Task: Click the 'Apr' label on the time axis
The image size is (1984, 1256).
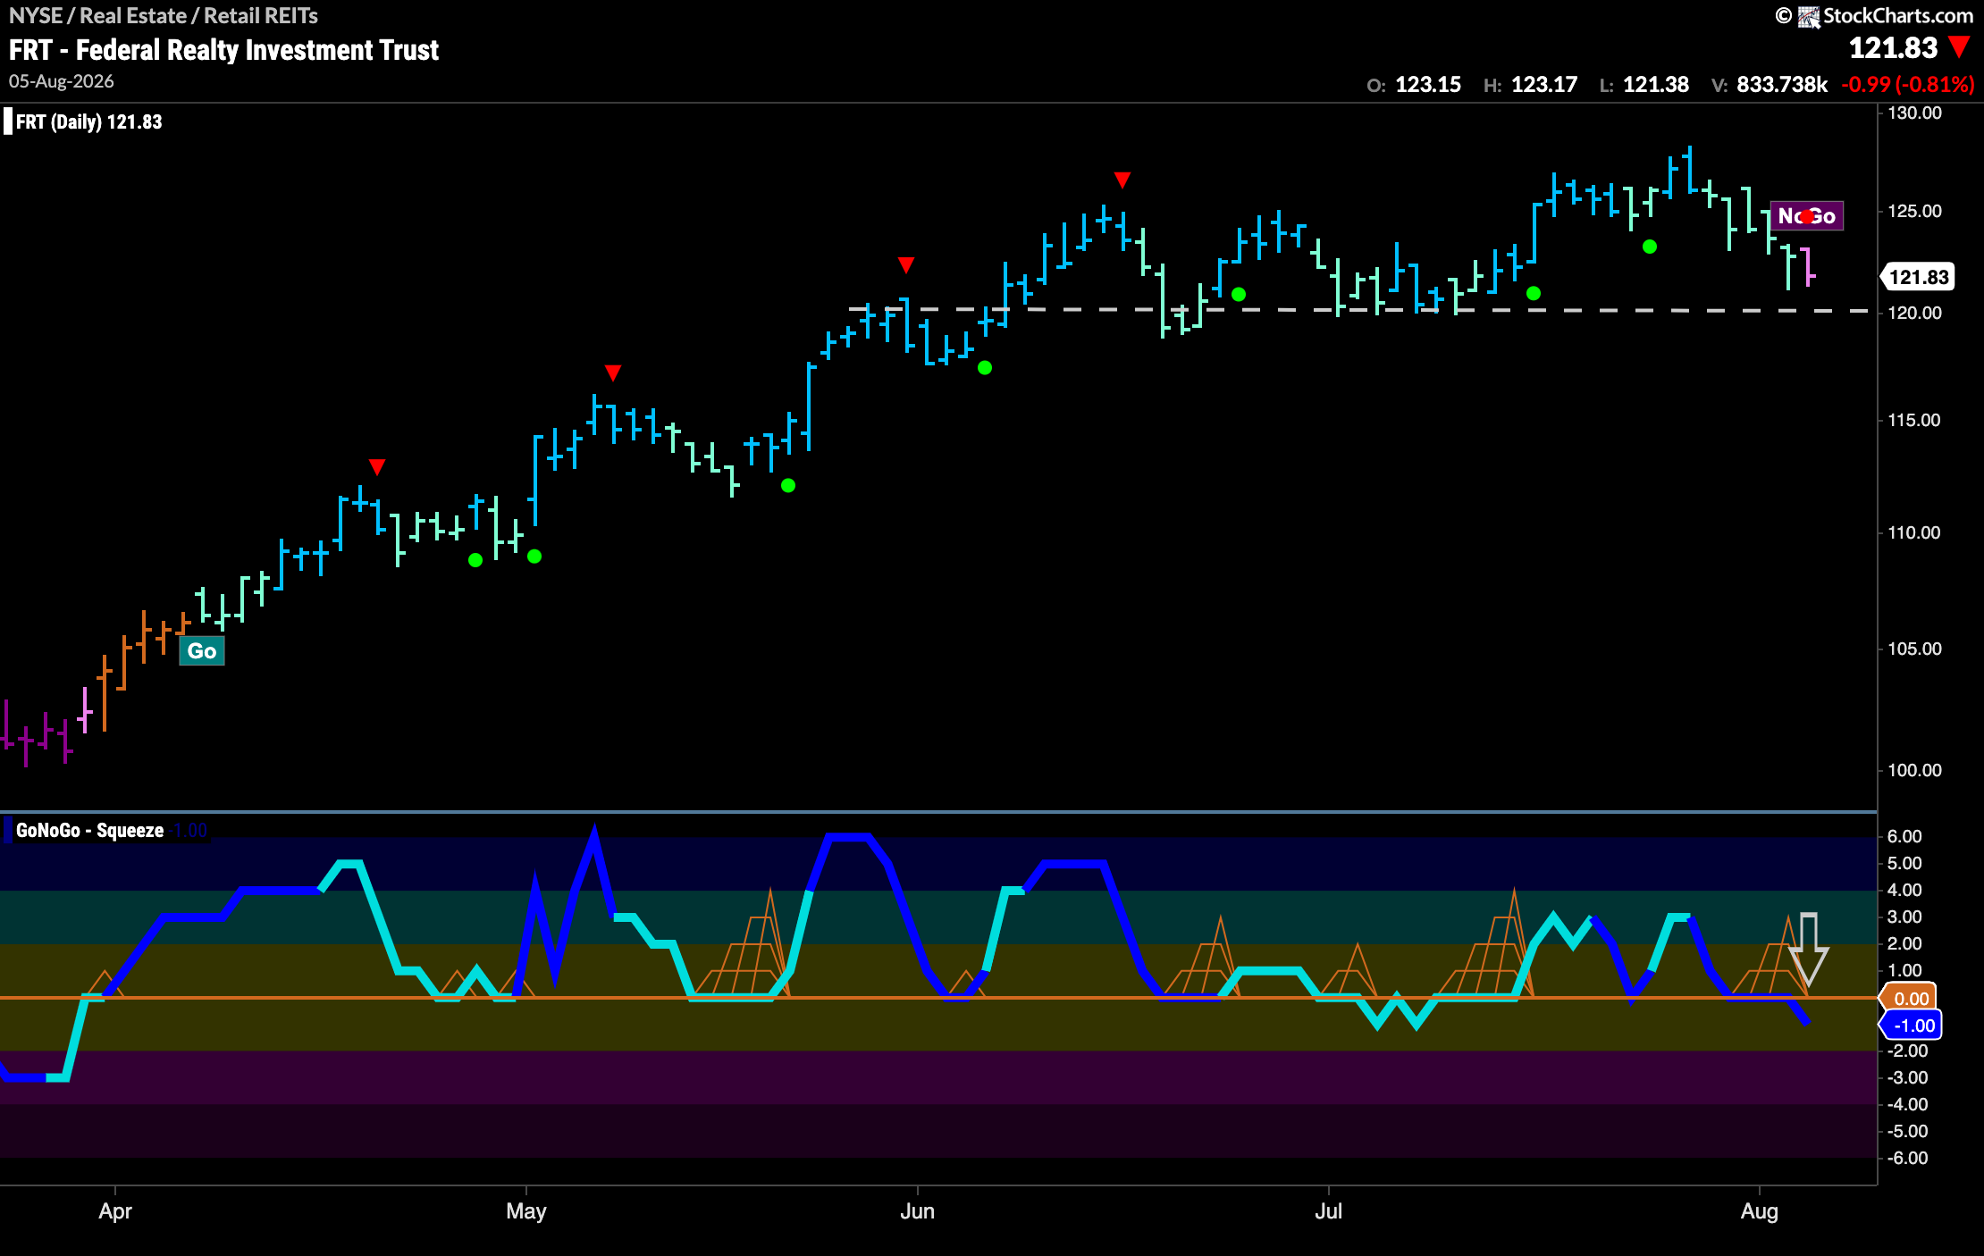Action: (x=115, y=1211)
